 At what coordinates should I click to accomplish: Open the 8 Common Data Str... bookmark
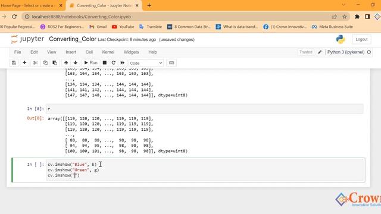point(189,27)
